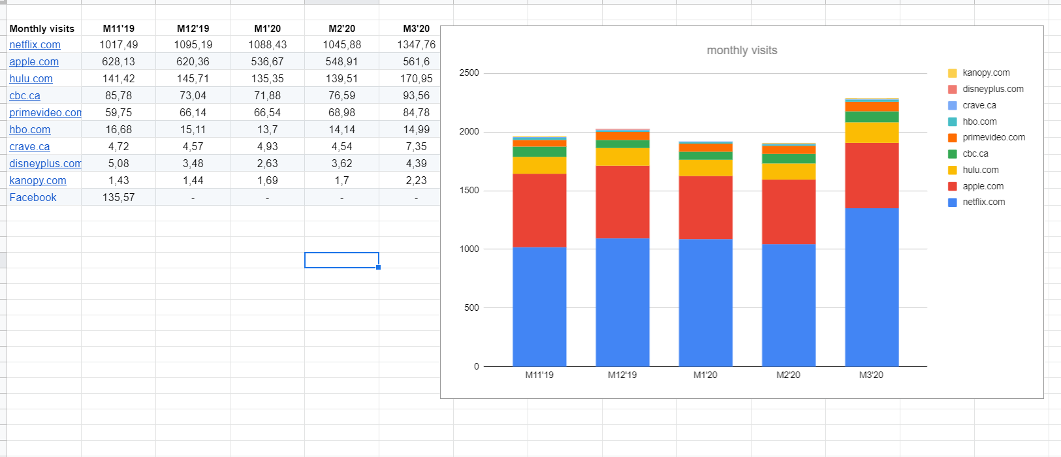This screenshot has height=457, width=1061.
Task: Select cell with value 2,23
Action: point(409,180)
